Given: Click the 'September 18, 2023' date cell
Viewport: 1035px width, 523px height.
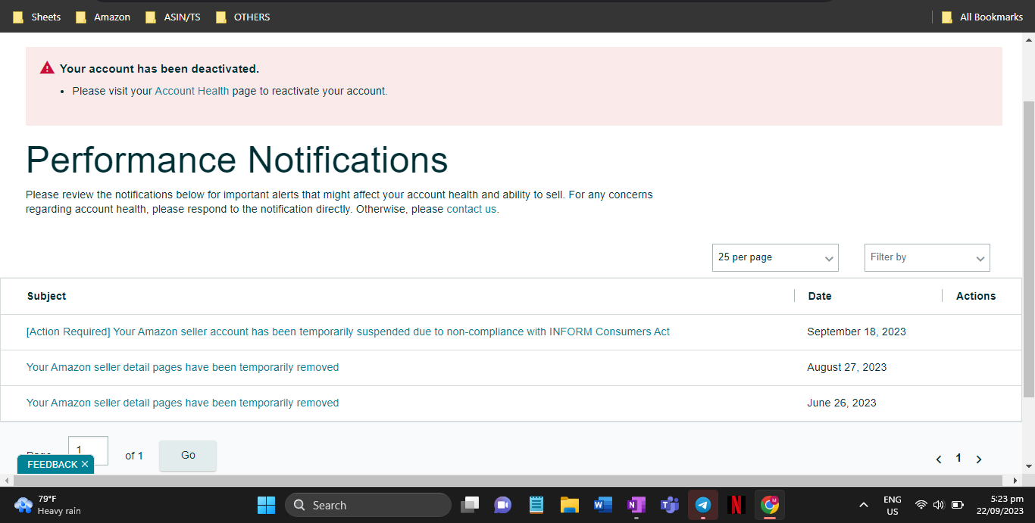Looking at the screenshot, I should point(856,332).
